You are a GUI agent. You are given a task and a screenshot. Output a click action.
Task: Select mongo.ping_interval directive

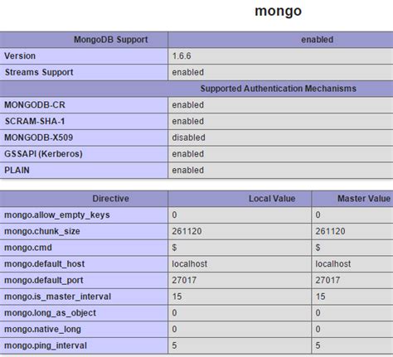[x=46, y=345]
